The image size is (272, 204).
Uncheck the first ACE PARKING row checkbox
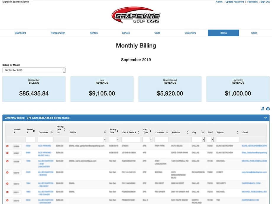click(7, 146)
